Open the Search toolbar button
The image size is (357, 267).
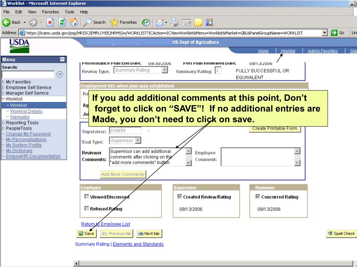94,22
